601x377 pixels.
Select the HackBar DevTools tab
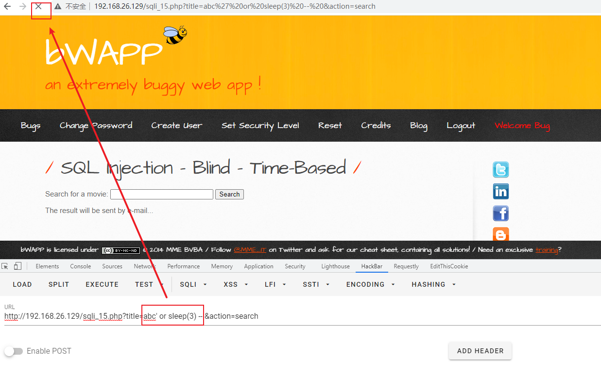click(x=372, y=266)
